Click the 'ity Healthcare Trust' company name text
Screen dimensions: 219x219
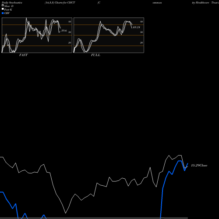(x=205, y=3)
